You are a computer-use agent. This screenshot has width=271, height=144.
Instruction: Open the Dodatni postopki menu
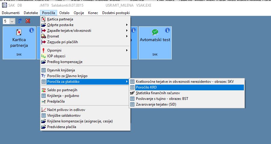click(x=116, y=13)
